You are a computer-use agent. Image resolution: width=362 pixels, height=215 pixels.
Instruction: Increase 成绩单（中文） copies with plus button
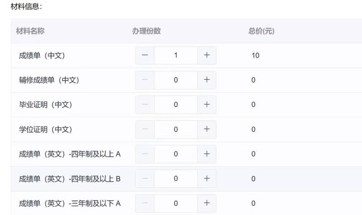pos(207,55)
